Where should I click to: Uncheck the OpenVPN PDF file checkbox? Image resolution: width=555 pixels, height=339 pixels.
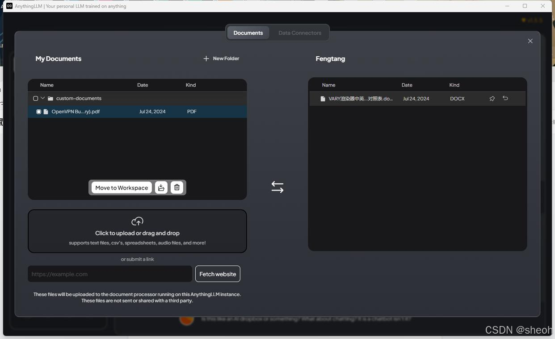(38, 112)
